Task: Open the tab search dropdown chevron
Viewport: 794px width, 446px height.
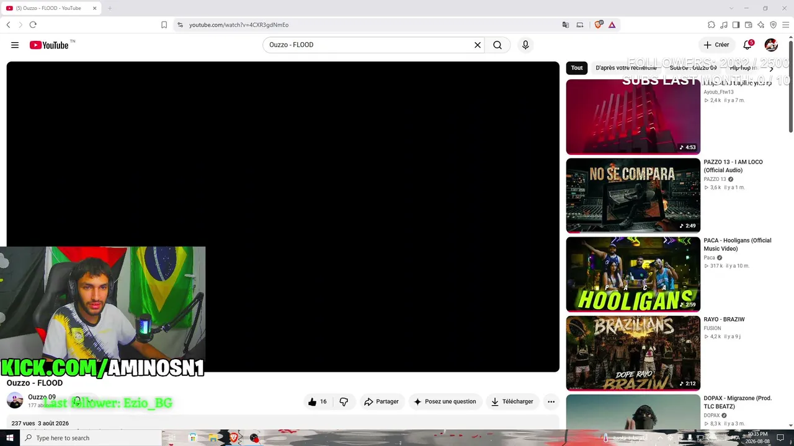Action: [731, 8]
